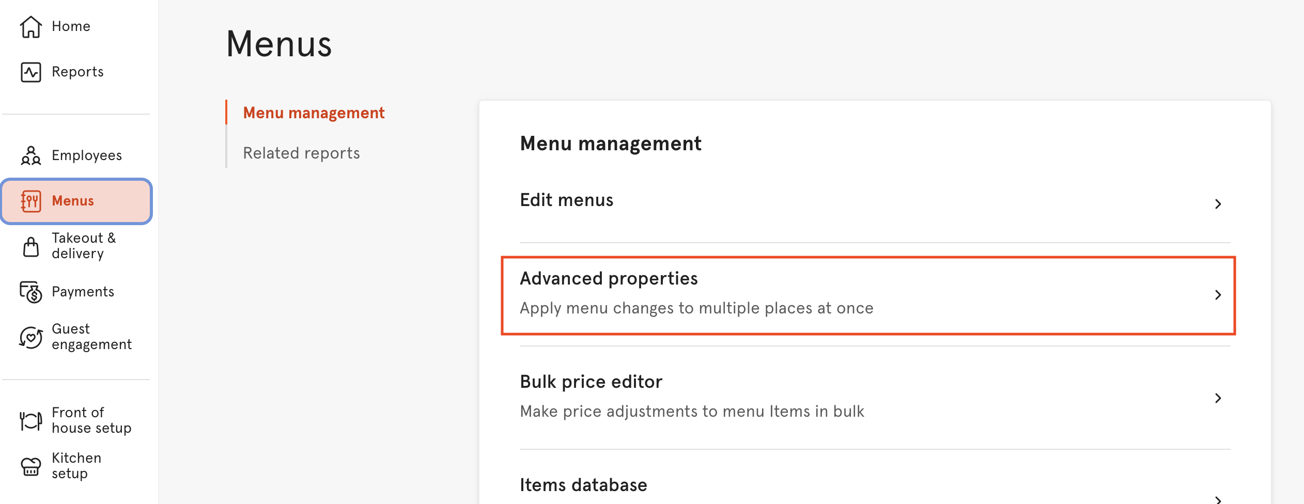Open the Items database entry
The image size is (1304, 504).
583,485
